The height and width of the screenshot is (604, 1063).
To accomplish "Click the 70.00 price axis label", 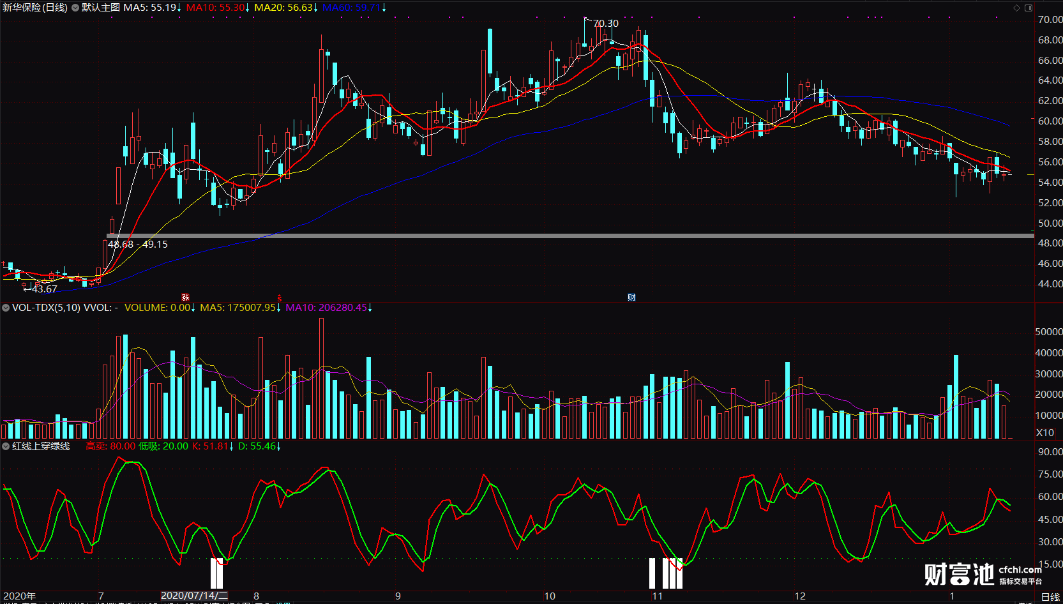I will click(1050, 20).
